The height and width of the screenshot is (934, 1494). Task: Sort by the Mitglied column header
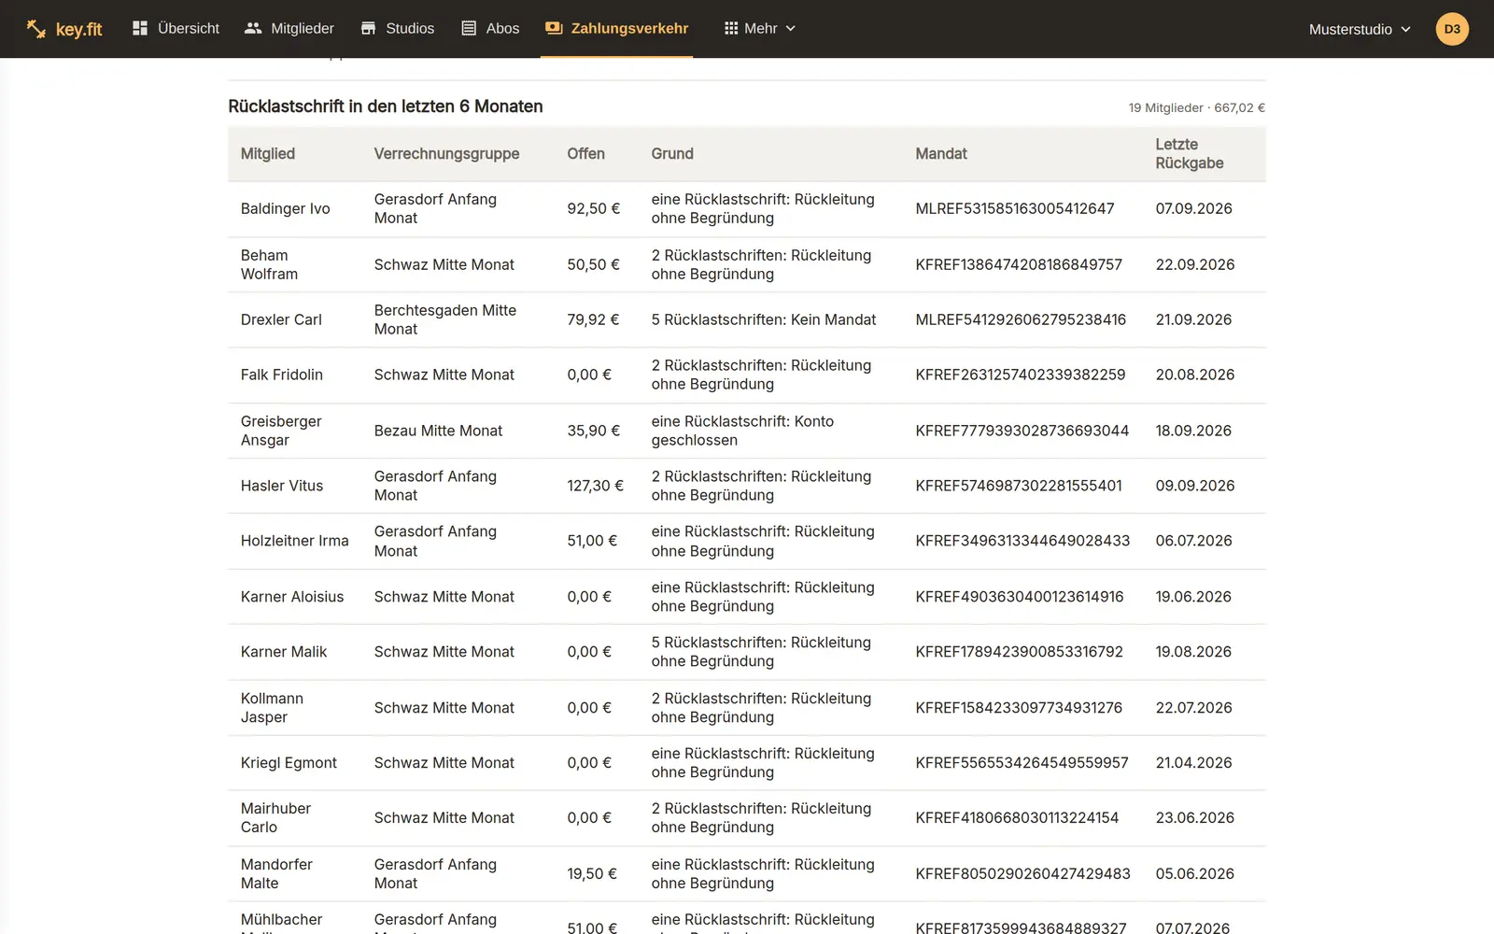tap(268, 153)
